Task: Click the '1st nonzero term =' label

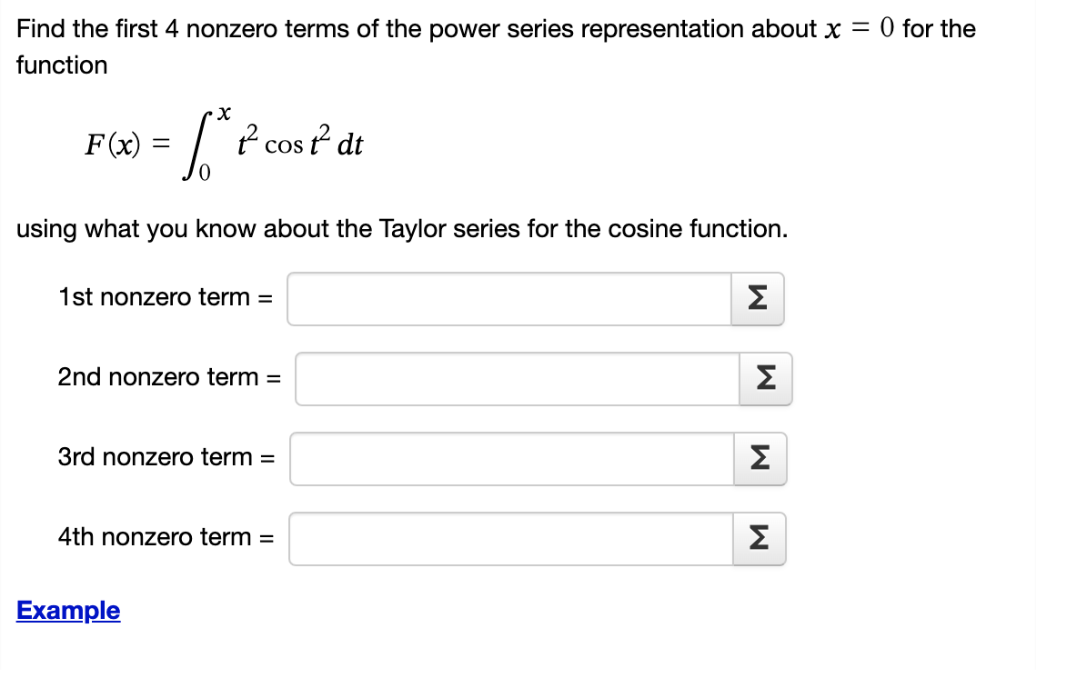Action: click(164, 297)
